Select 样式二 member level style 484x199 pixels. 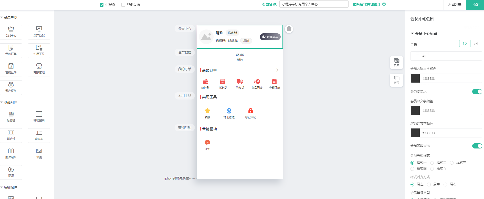pos(432,163)
